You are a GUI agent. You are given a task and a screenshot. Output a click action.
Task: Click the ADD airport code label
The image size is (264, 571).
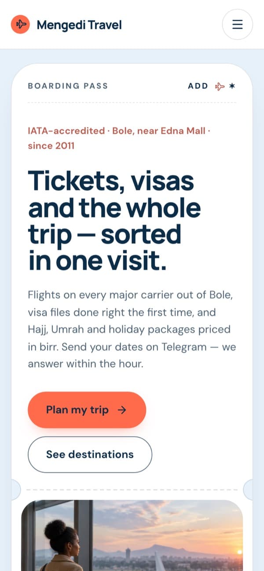[198, 86]
